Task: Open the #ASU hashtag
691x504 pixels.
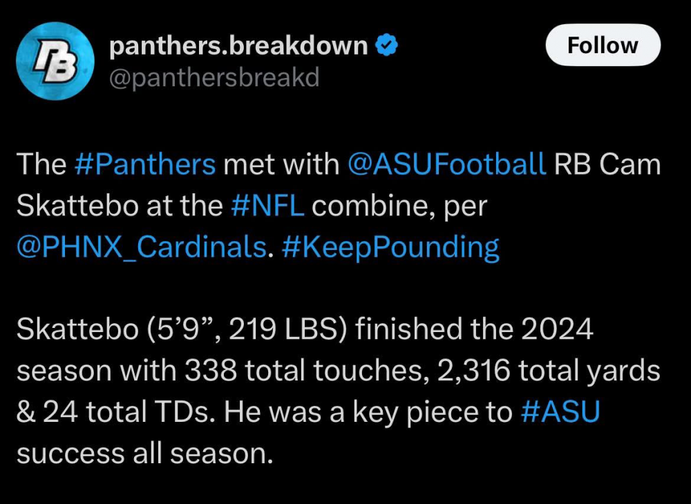Action: pos(558,412)
